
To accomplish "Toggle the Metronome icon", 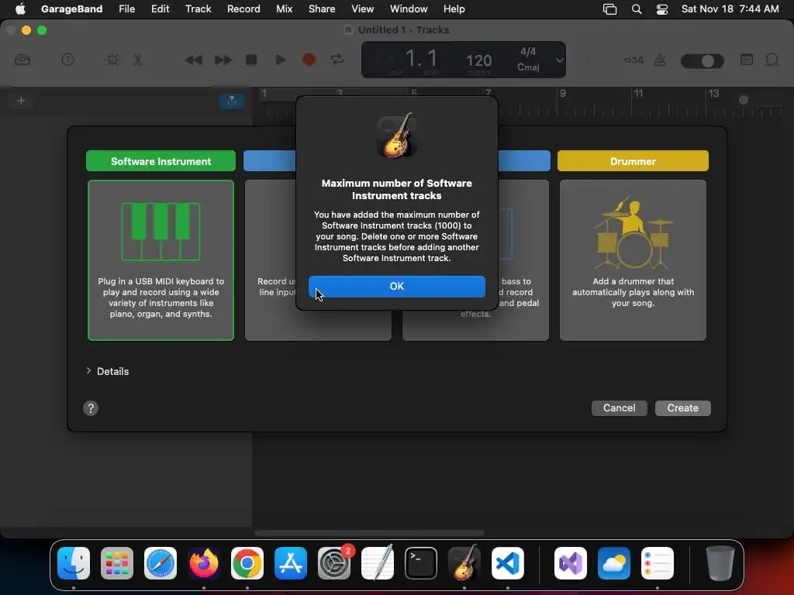I will pos(660,60).
